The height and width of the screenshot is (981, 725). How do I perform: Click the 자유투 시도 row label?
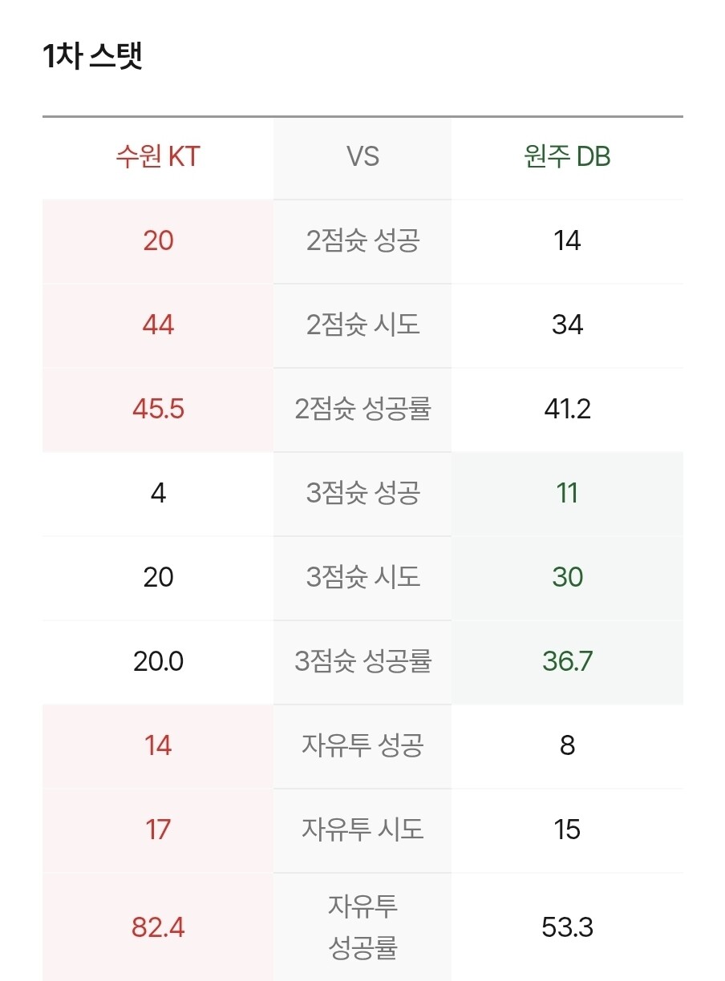tap(362, 830)
